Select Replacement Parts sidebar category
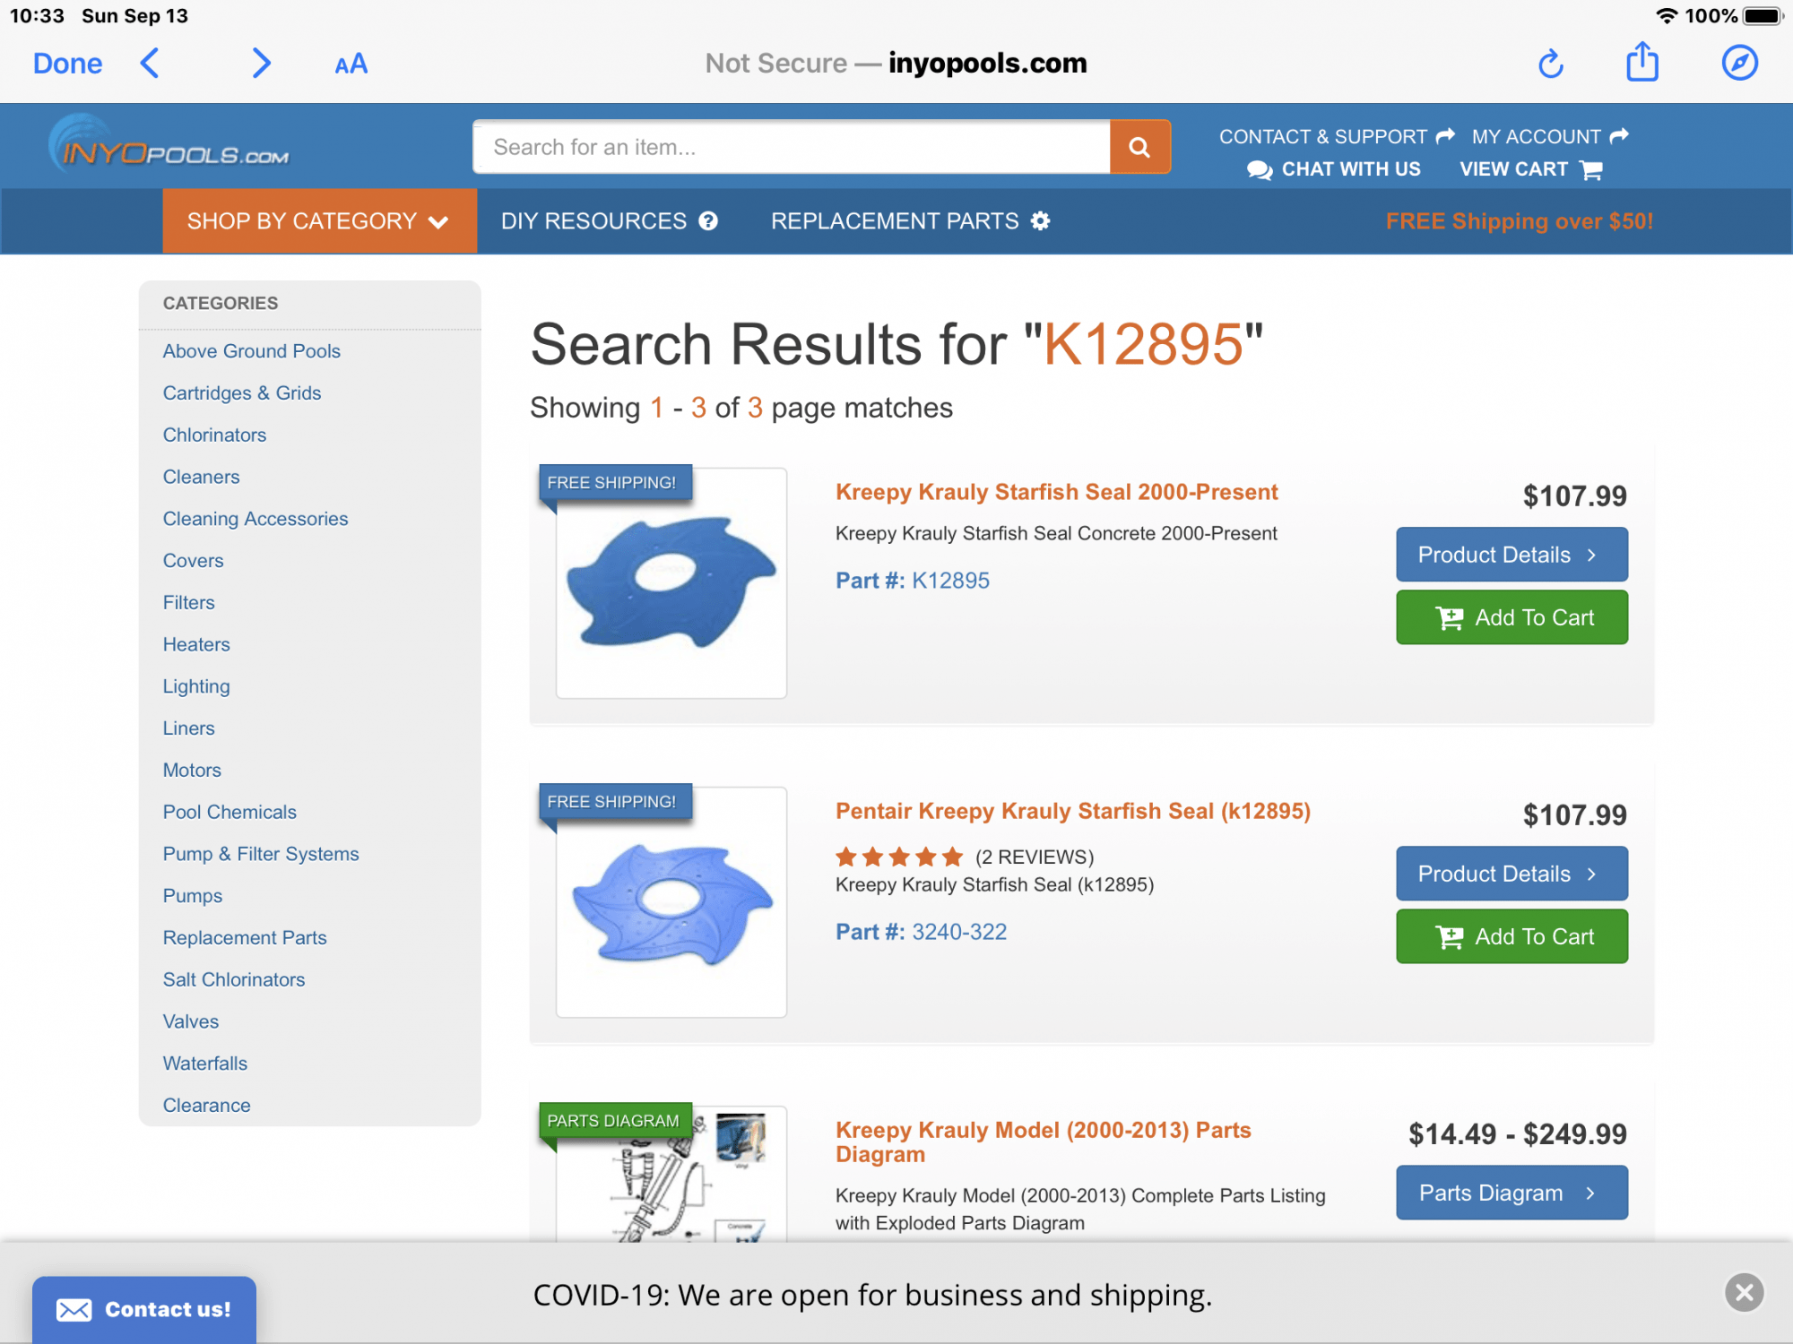 tap(244, 938)
